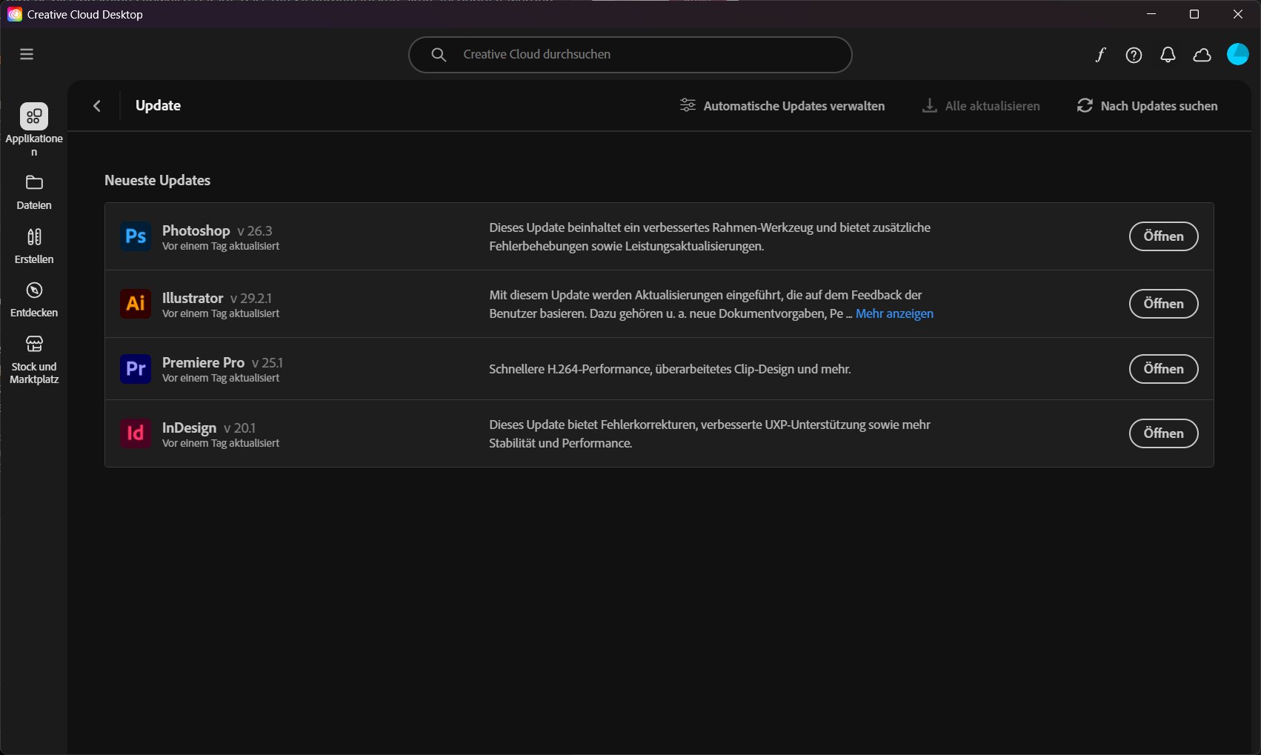Click the Illustrator app icon
The width and height of the screenshot is (1261, 755).
pos(136,303)
